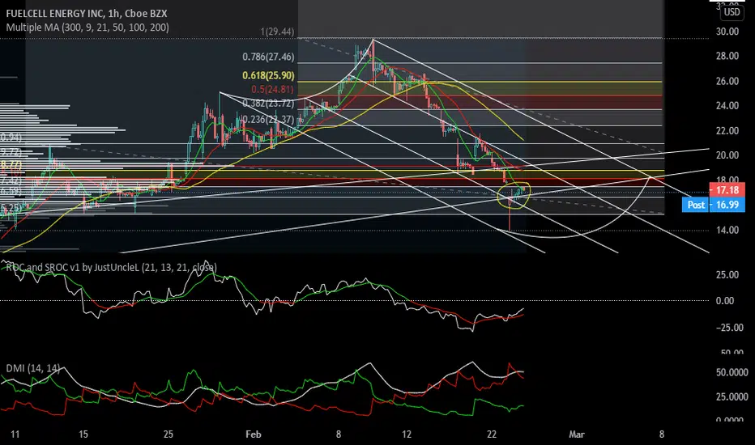755x445 pixels.
Task: Click the 50.0000 DMI scale label
Action: pos(732,372)
